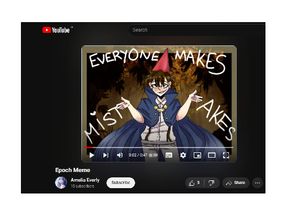Enter full screen mode
This screenshot has width=287, height=215.
click(226, 155)
